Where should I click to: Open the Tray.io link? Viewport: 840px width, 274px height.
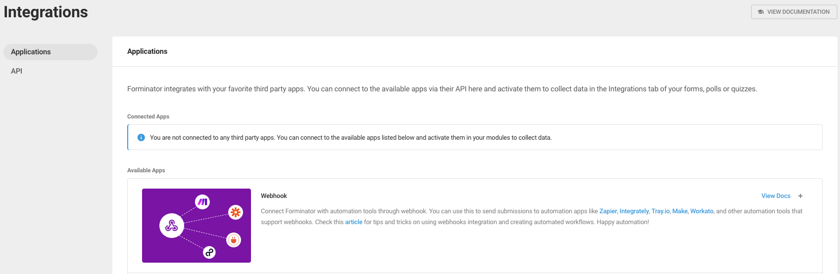[660, 211]
